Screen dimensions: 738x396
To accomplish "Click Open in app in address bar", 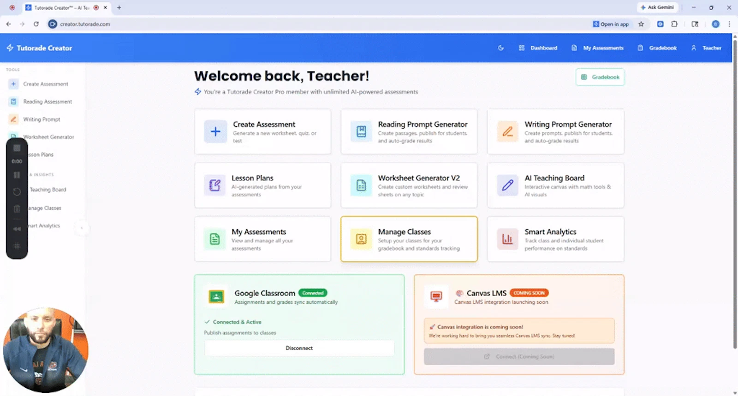I will click(611, 24).
